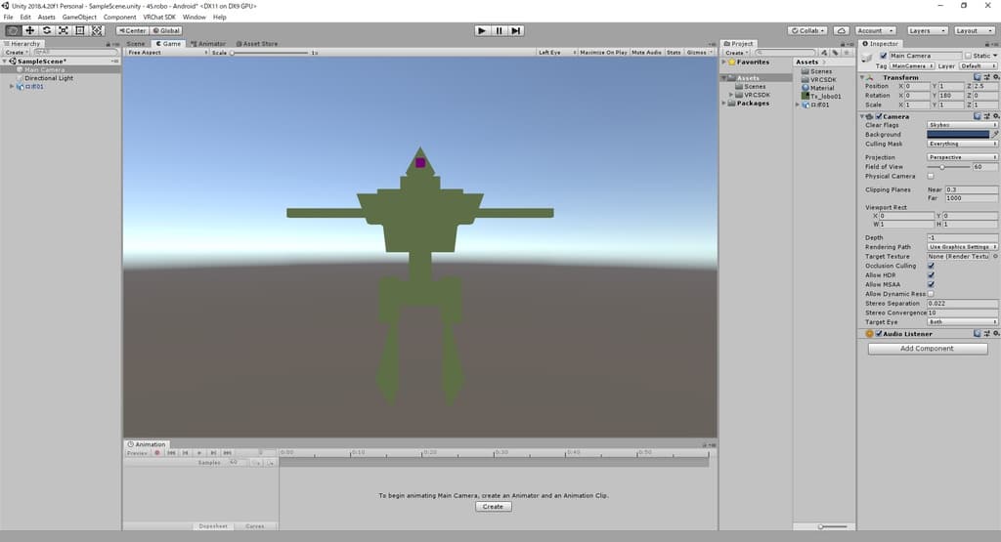1001x542 pixels.
Task: Open Audio Listener help icon
Action: tap(978, 333)
